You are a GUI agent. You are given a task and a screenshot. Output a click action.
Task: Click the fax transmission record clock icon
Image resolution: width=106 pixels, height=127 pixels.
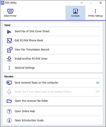[10, 50]
